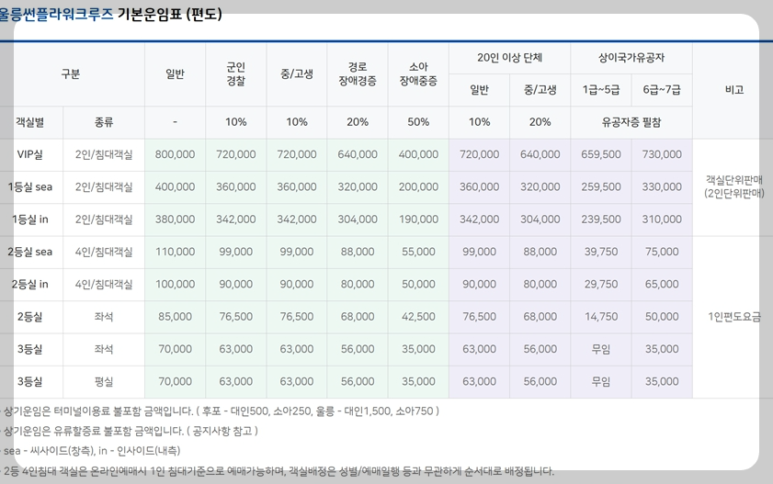The image size is (773, 484).
Task: Click the 2등실 sea '39,750' fare
Action: 601,252
